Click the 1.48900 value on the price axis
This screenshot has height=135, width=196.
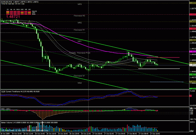(193, 60)
